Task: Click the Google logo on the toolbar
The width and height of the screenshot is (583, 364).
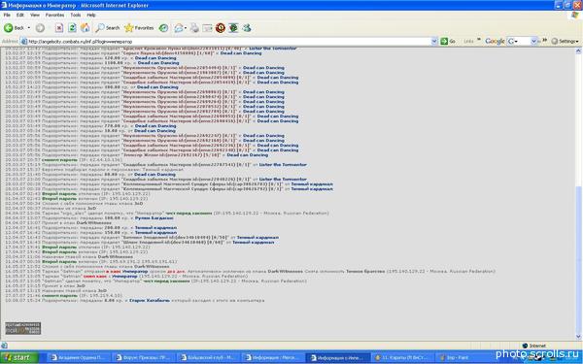Action: click(x=495, y=41)
